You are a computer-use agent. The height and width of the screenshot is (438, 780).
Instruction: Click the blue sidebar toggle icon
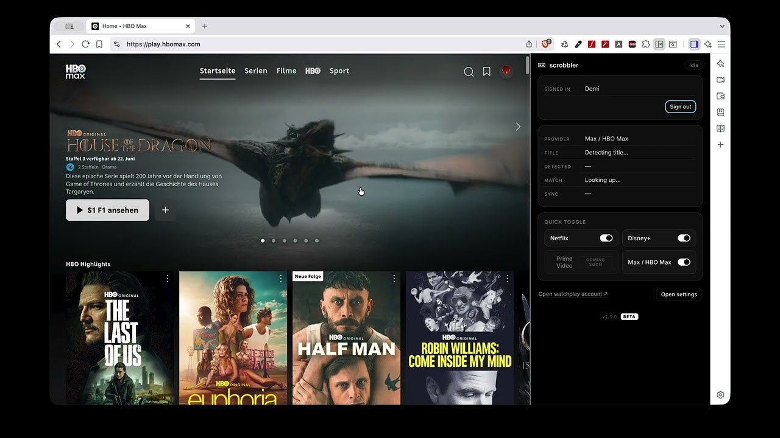[694, 44]
